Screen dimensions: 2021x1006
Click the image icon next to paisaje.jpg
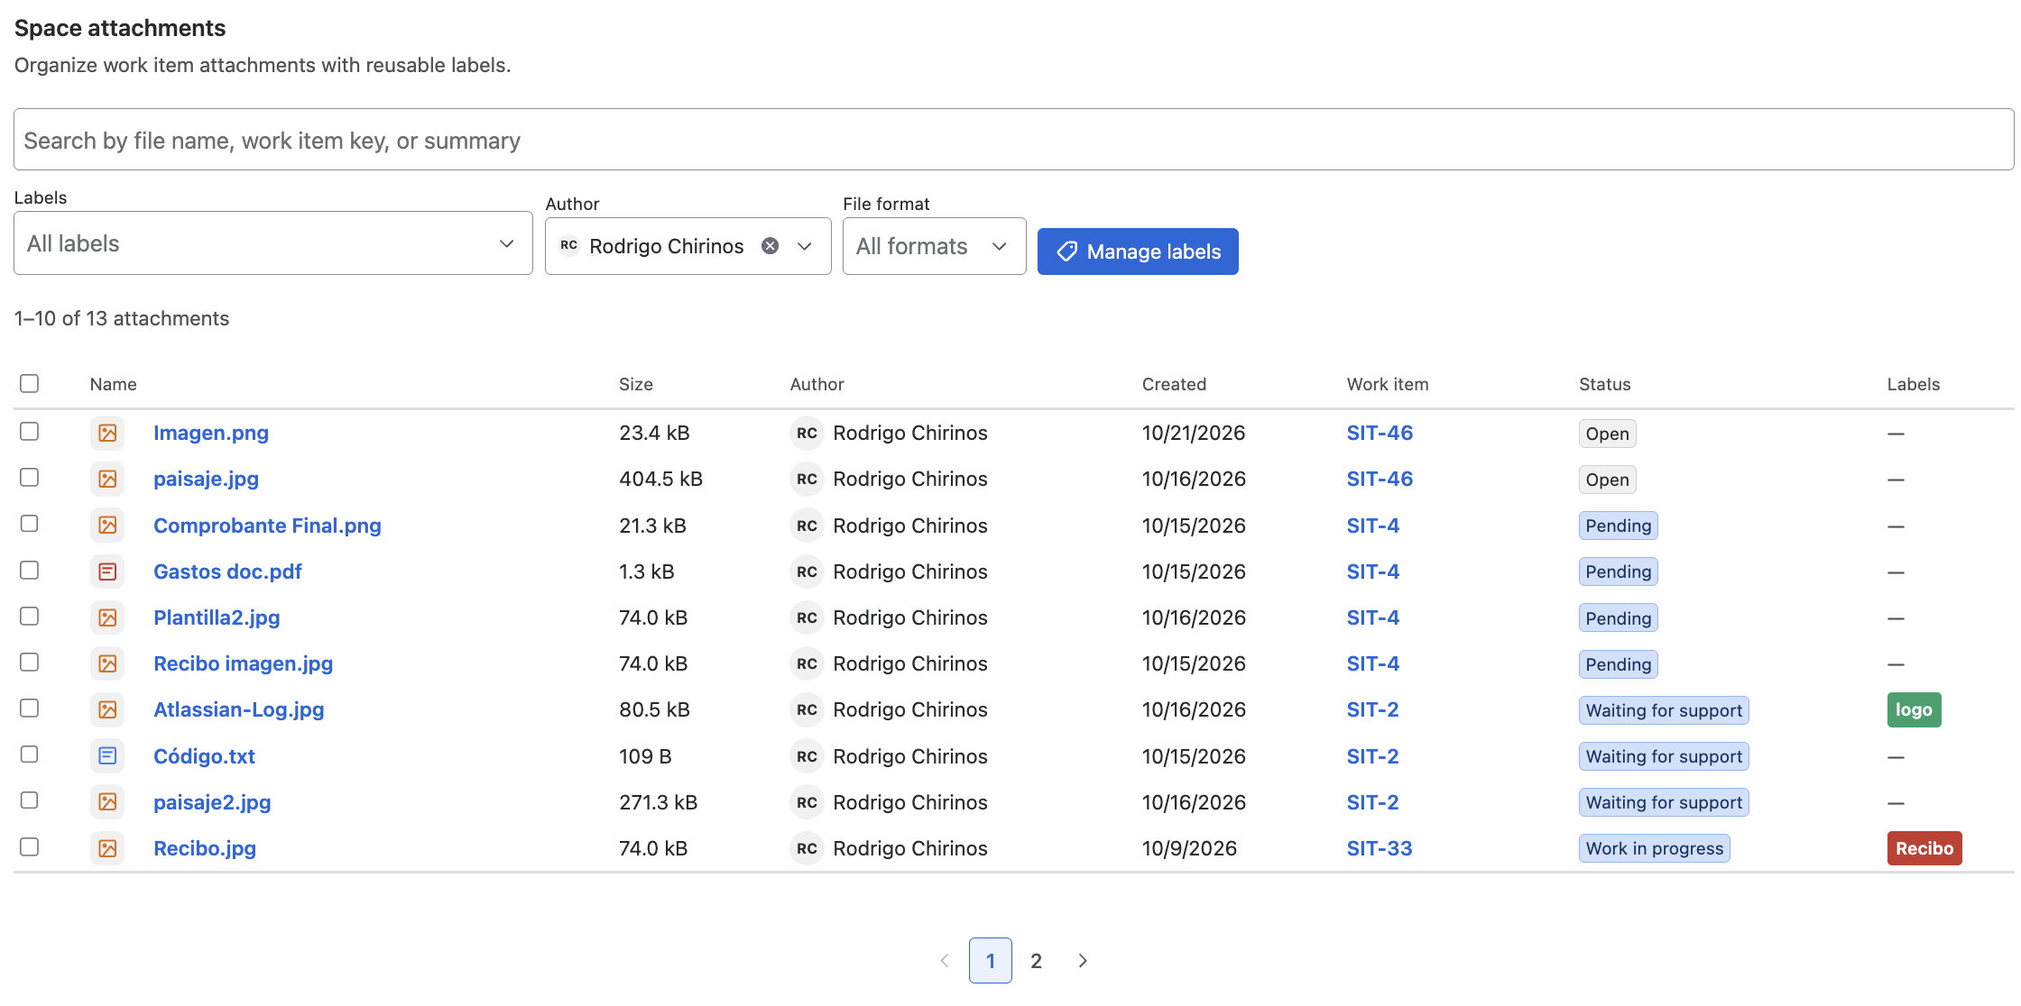pos(107,480)
